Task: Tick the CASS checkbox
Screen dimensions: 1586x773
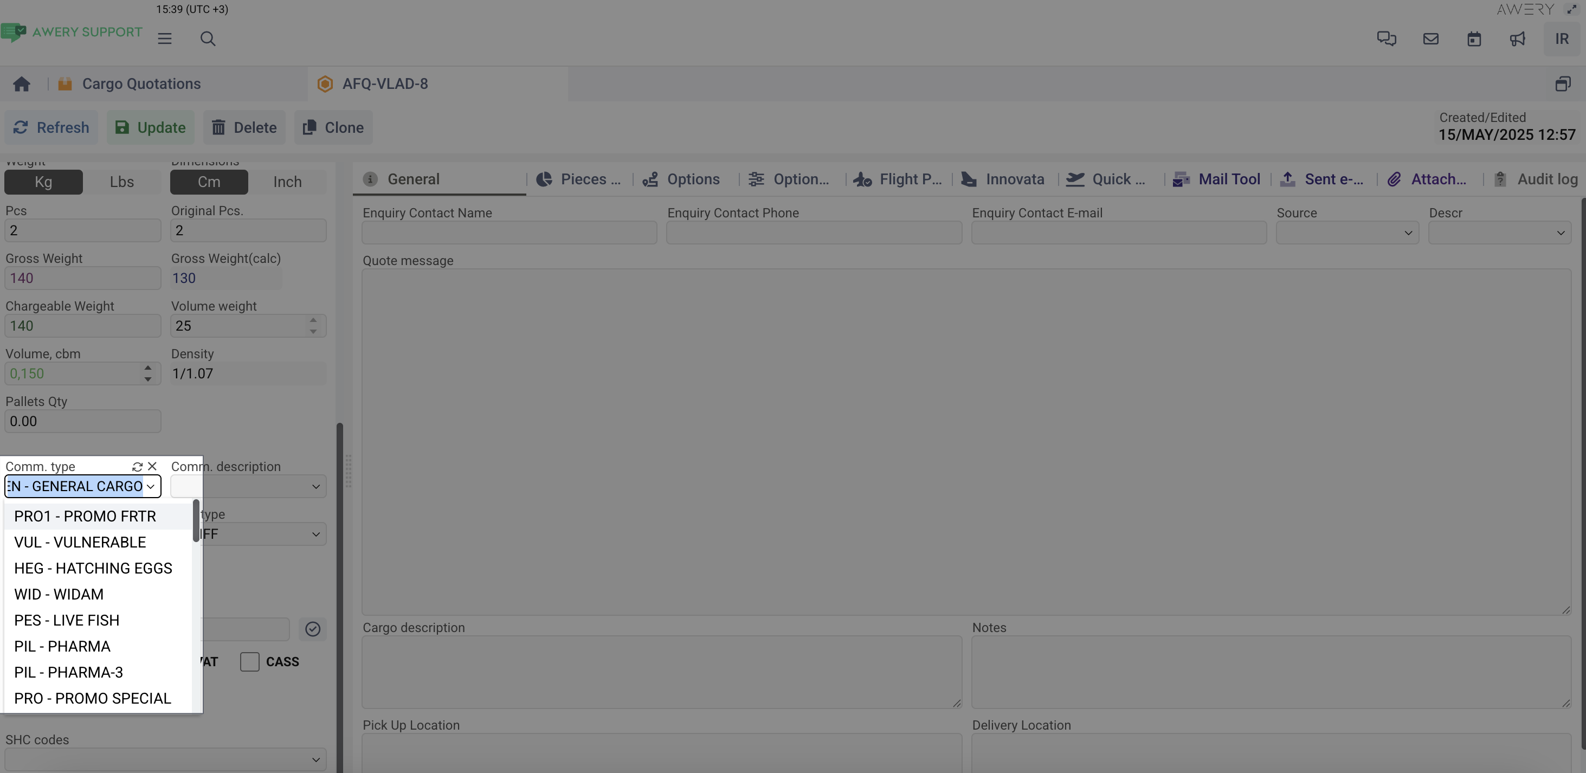Action: (x=249, y=661)
